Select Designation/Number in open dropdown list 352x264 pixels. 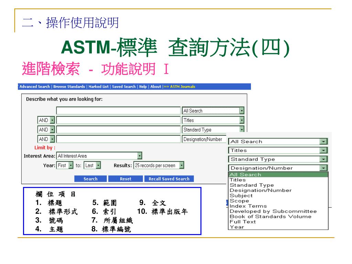[278, 190]
